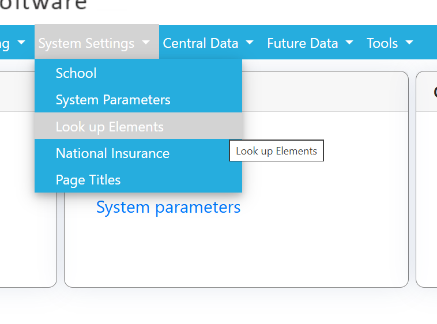Follow the blue System parameters link
The width and height of the screenshot is (437, 324).
[168, 208]
